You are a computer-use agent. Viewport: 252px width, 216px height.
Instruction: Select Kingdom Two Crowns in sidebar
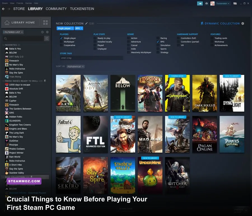pyautogui.click(x=20, y=125)
